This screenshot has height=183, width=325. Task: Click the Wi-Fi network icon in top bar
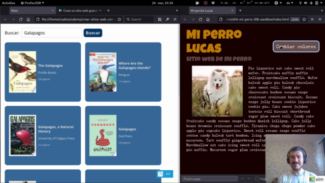[300, 3]
